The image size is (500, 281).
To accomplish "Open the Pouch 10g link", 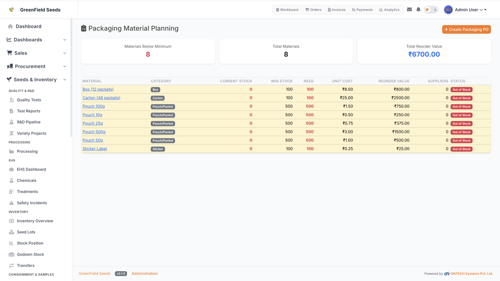I will click(x=92, y=115).
